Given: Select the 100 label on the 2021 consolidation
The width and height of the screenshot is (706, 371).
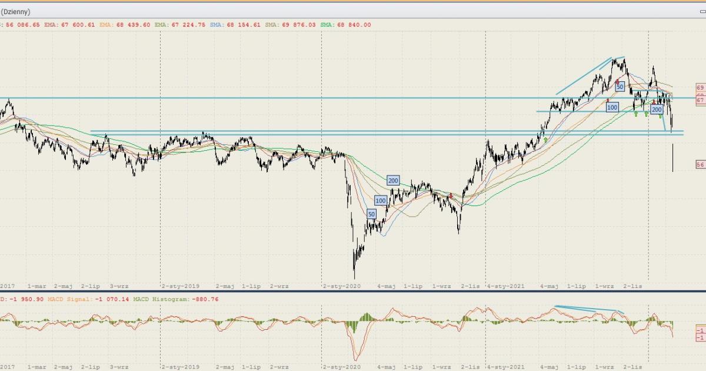Looking at the screenshot, I should 612,107.
